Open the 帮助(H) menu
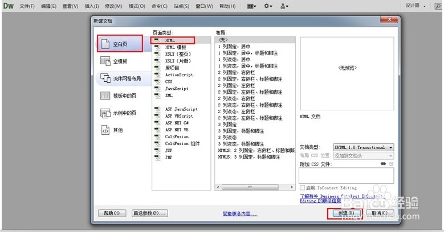The image size is (444, 232). (x=227, y=6)
